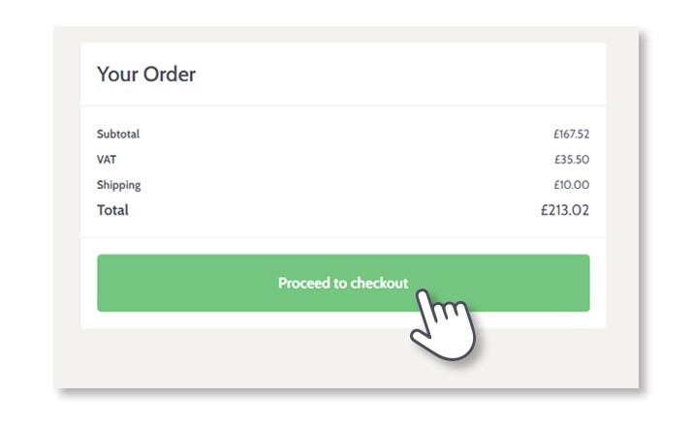This screenshot has height=427, width=692.
Task: Click the Shipping label
Action: pos(118,185)
